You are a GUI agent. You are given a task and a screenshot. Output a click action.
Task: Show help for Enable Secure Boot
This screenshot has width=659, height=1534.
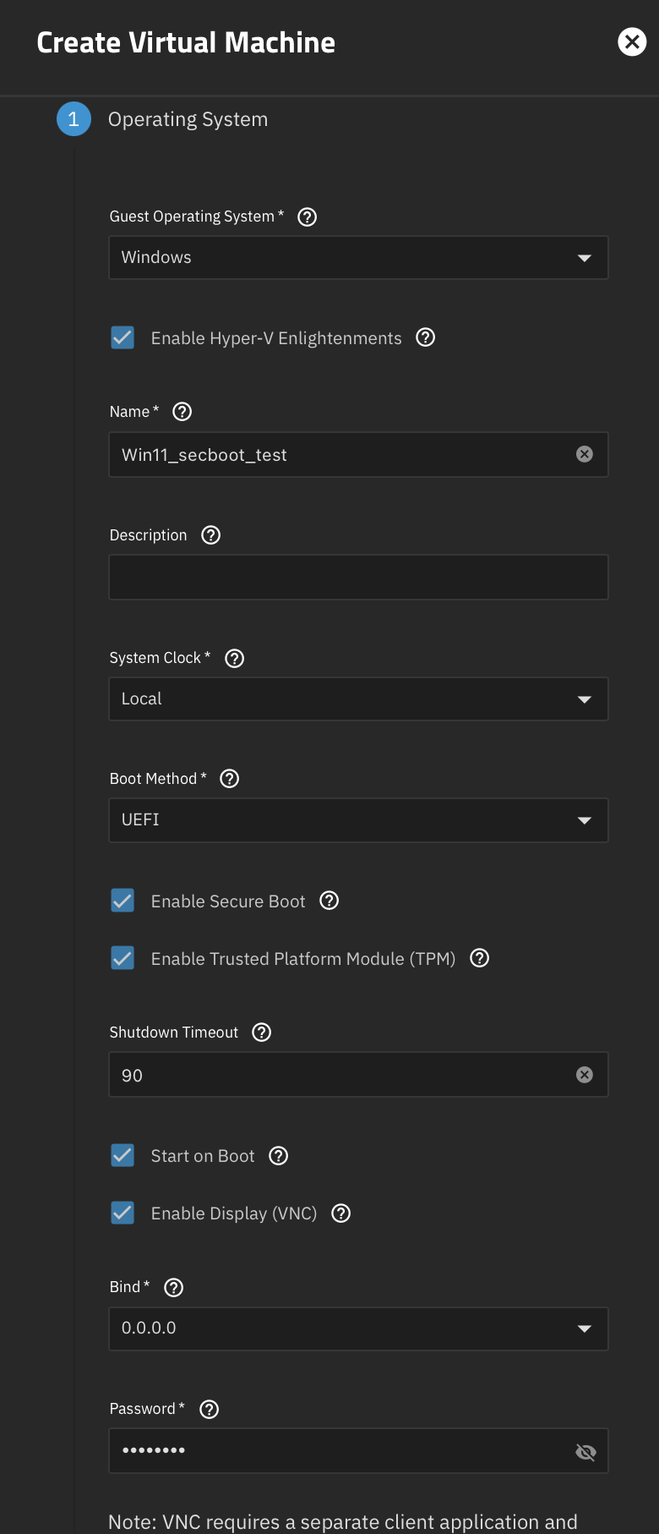(x=329, y=901)
